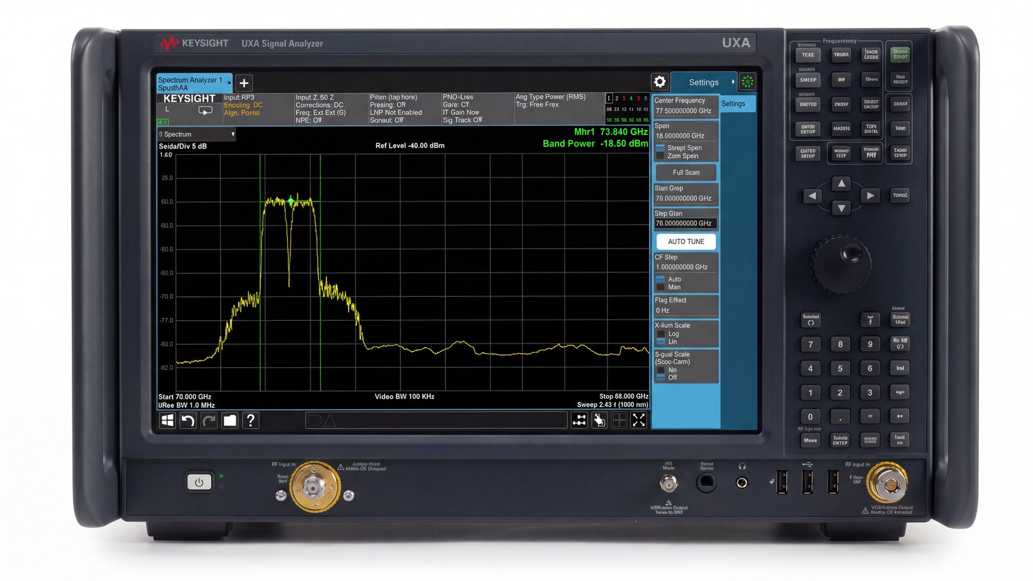
Task: Click the Mhr1 73.840 GHz marker readout
Action: coord(611,132)
